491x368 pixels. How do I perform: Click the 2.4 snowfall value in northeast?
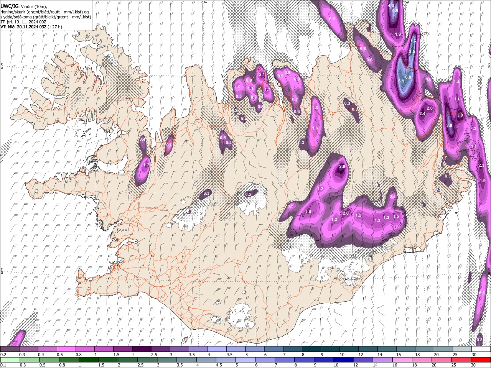point(423,114)
